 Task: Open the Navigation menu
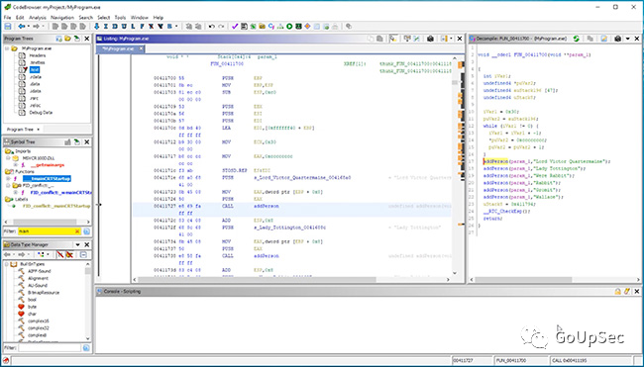pos(62,18)
